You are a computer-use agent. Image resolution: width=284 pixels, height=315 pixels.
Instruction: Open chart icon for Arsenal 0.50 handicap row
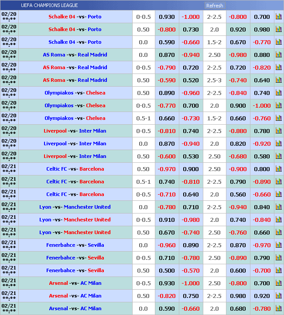coord(278,296)
